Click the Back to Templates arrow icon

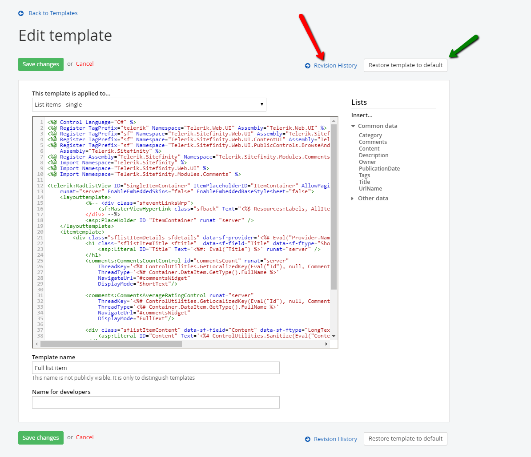21,13
